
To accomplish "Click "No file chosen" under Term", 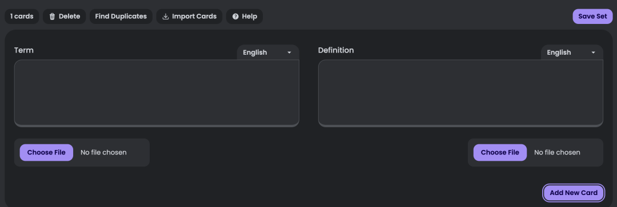I will [103, 152].
